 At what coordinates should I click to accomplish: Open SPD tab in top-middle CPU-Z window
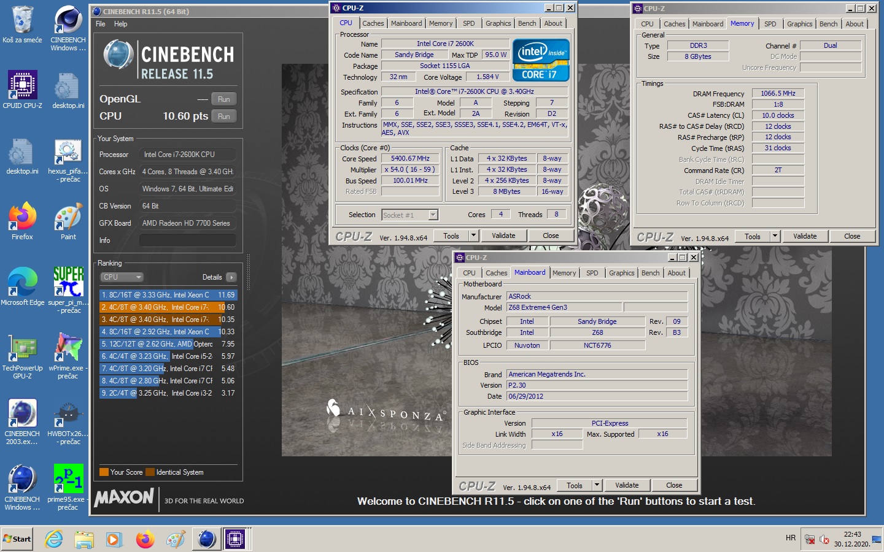click(x=469, y=23)
